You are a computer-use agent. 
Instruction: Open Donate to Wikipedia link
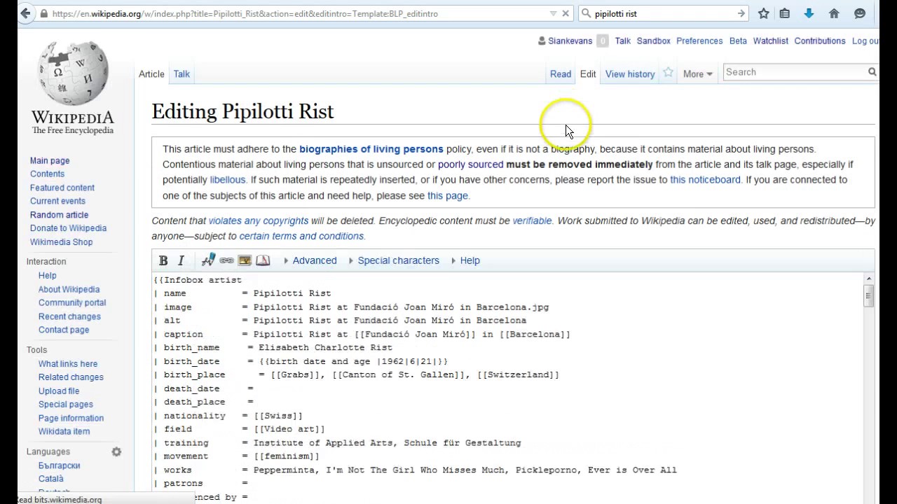(x=68, y=228)
